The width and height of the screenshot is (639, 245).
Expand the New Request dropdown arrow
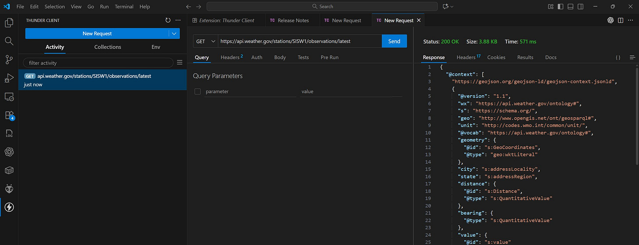(x=174, y=33)
